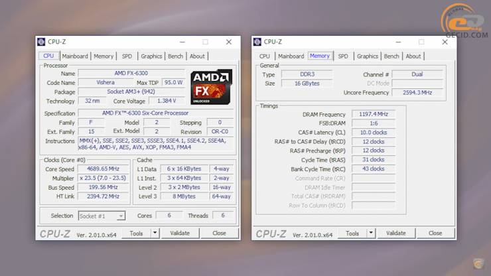Click the 1.384 V core voltage value
This screenshot has width=491, height=276.
click(167, 101)
